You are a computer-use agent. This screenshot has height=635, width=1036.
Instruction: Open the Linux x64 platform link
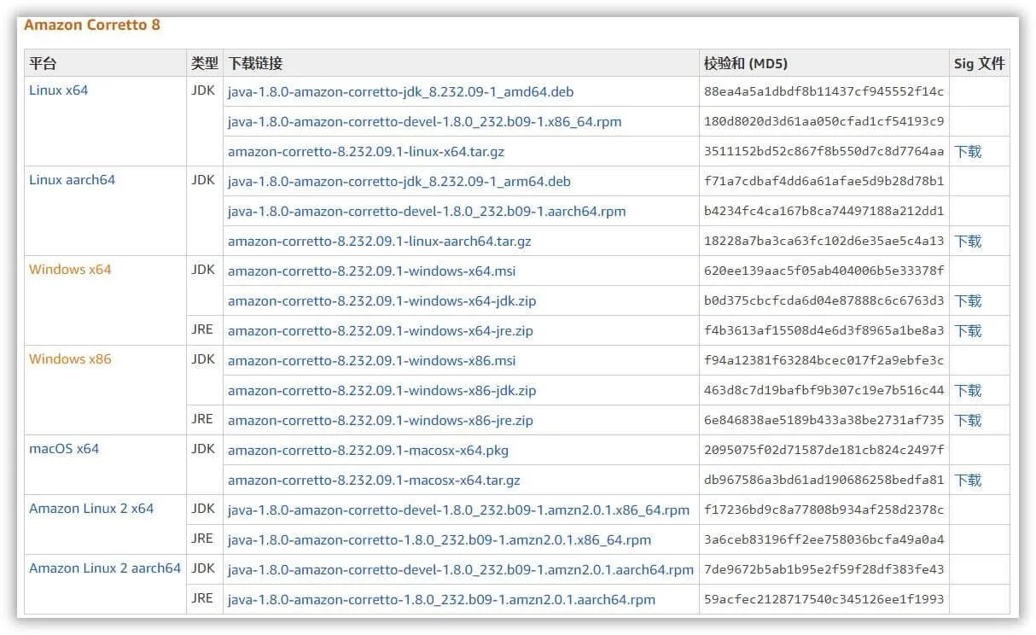coord(58,90)
